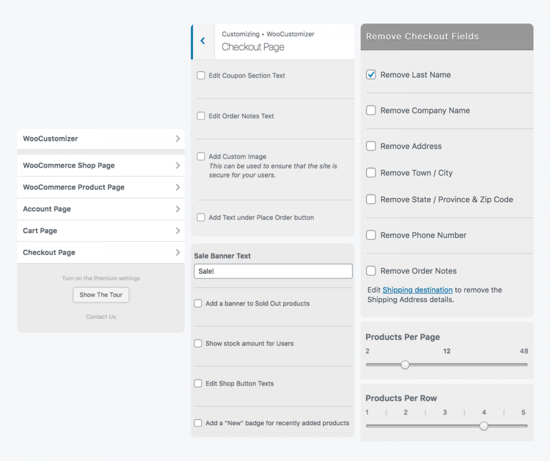The image size is (550, 461).
Task: Open the WooCommerce Product Page row
Action: point(101,187)
